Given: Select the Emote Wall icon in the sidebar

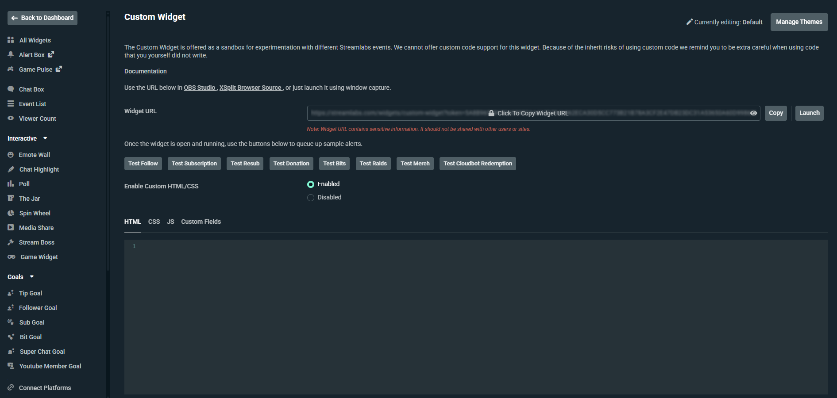Looking at the screenshot, I should pyautogui.click(x=11, y=154).
